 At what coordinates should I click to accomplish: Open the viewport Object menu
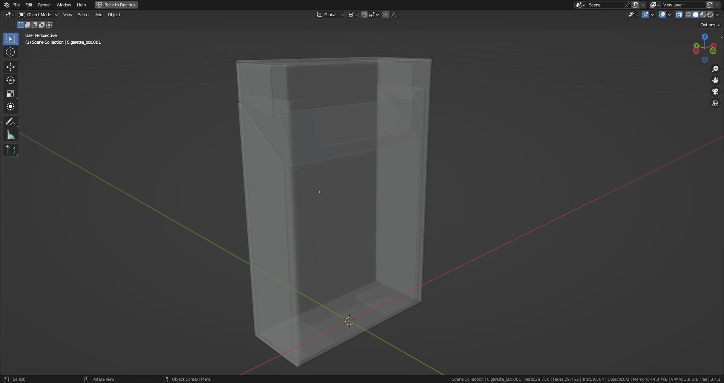tap(114, 15)
